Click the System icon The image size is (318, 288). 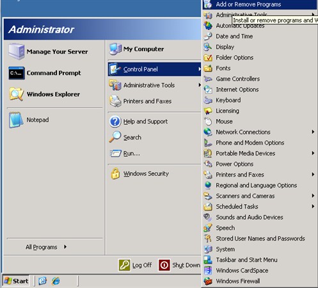[208, 249]
